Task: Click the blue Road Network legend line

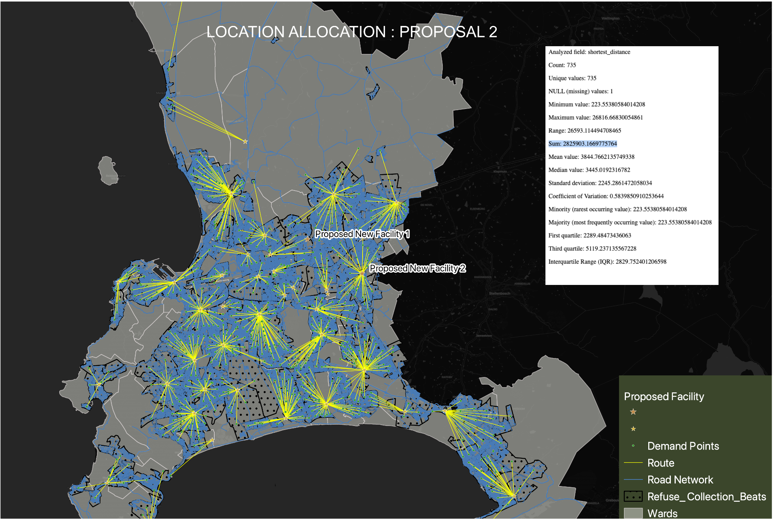Action: pyautogui.click(x=633, y=480)
